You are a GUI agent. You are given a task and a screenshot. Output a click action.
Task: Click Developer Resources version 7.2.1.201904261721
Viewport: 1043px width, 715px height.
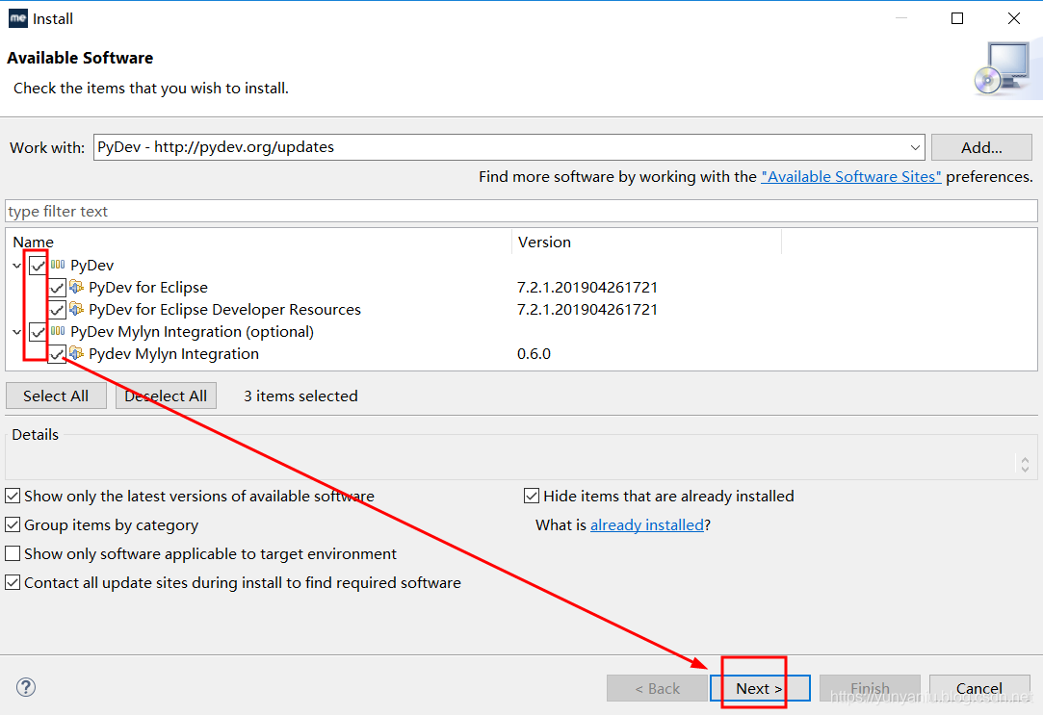587,310
